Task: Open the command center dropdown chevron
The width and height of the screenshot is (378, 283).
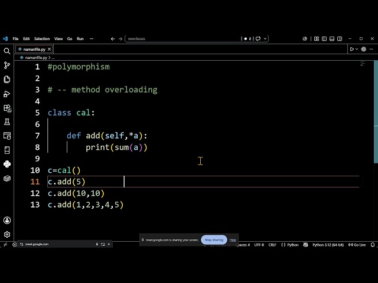Action: pos(265,38)
